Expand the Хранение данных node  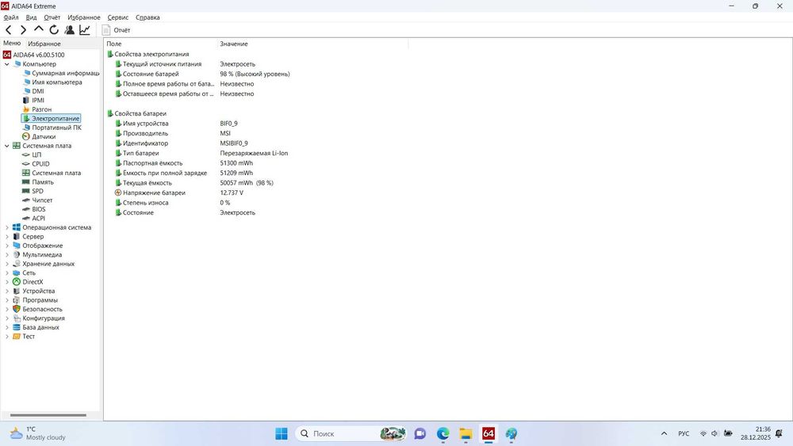click(x=6, y=264)
